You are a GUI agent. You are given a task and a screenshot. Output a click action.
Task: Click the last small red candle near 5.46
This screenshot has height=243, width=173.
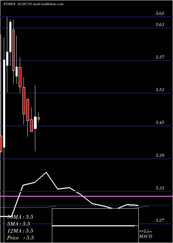(x=39, y=118)
